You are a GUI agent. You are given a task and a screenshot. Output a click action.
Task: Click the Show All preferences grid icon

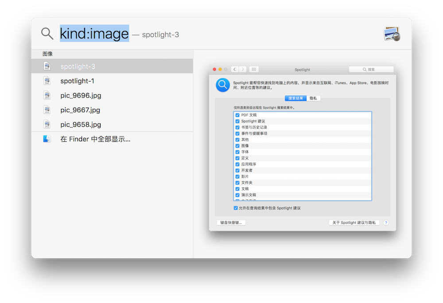(x=254, y=69)
